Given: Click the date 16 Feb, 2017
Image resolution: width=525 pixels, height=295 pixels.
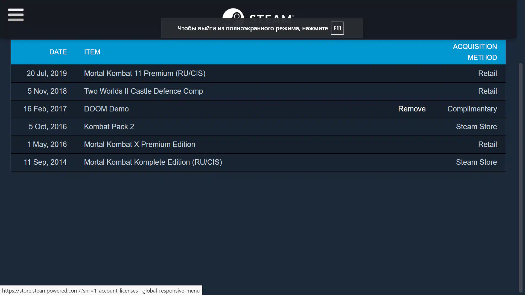Looking at the screenshot, I should (45, 109).
